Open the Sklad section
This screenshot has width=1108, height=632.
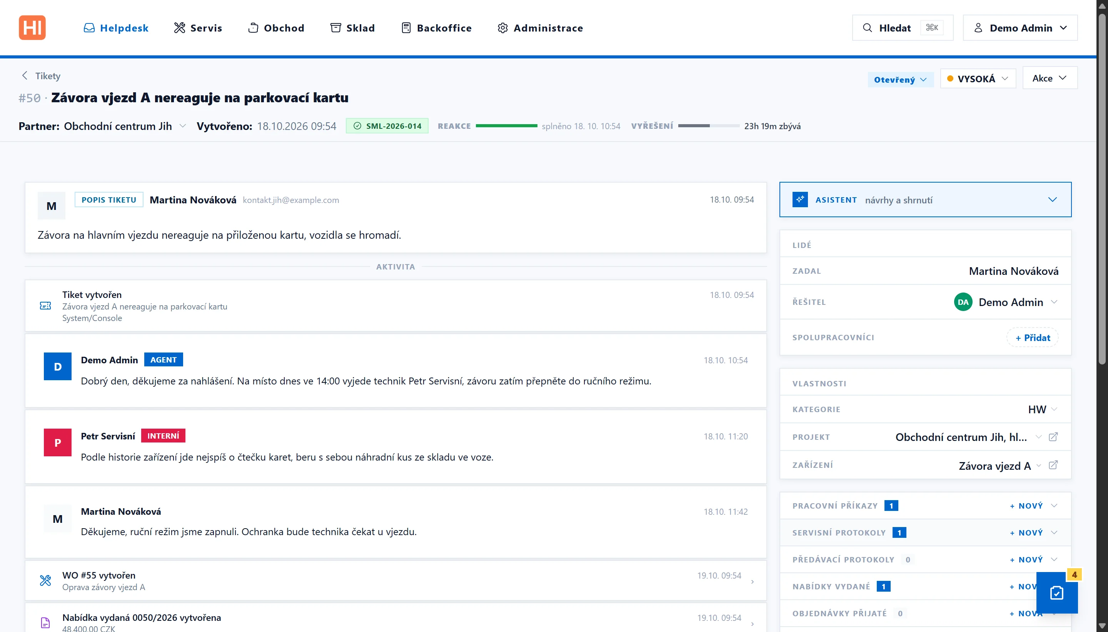(353, 28)
